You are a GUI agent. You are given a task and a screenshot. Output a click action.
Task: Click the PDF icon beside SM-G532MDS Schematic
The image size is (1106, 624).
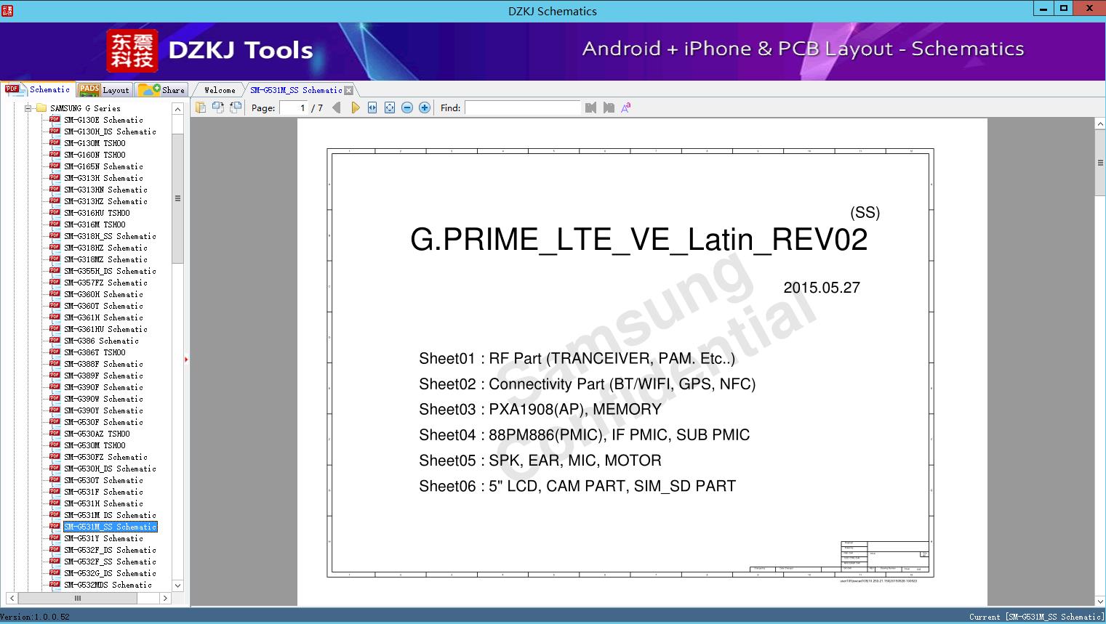(55, 585)
